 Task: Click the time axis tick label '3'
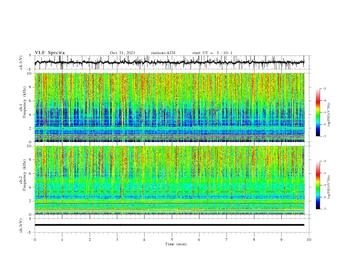point(117,240)
